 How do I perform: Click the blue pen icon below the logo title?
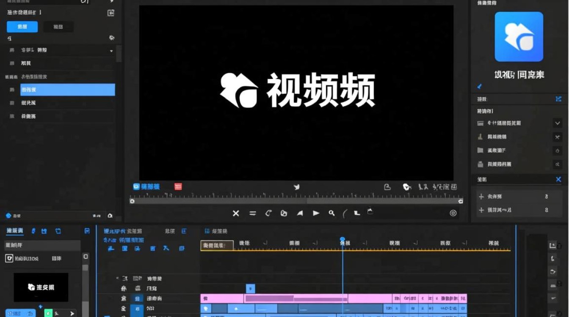480,87
